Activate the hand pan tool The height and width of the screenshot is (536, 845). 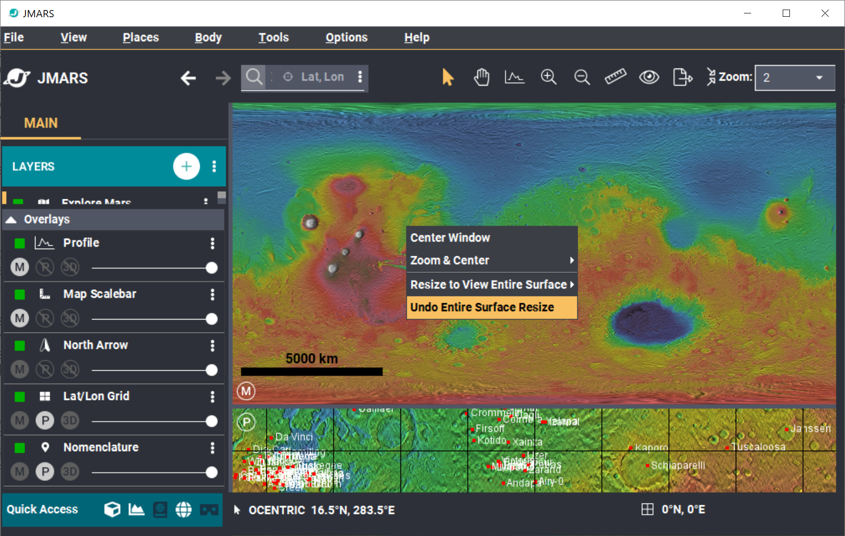481,77
